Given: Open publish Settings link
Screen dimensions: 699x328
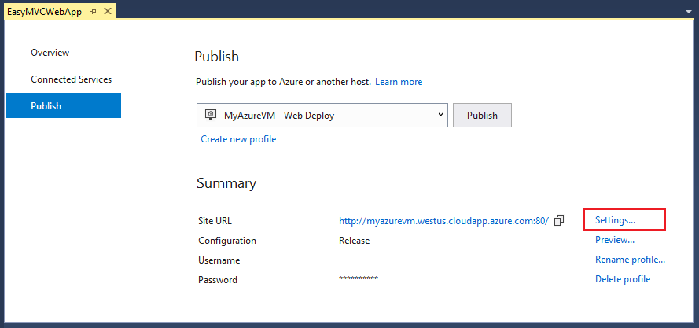Looking at the screenshot, I should click(615, 220).
